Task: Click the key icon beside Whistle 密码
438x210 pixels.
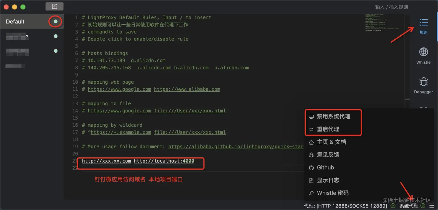Action: (311, 193)
